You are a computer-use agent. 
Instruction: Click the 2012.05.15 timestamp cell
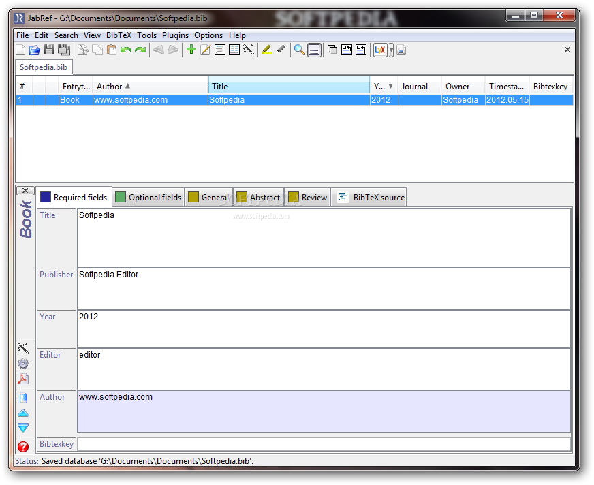click(507, 100)
